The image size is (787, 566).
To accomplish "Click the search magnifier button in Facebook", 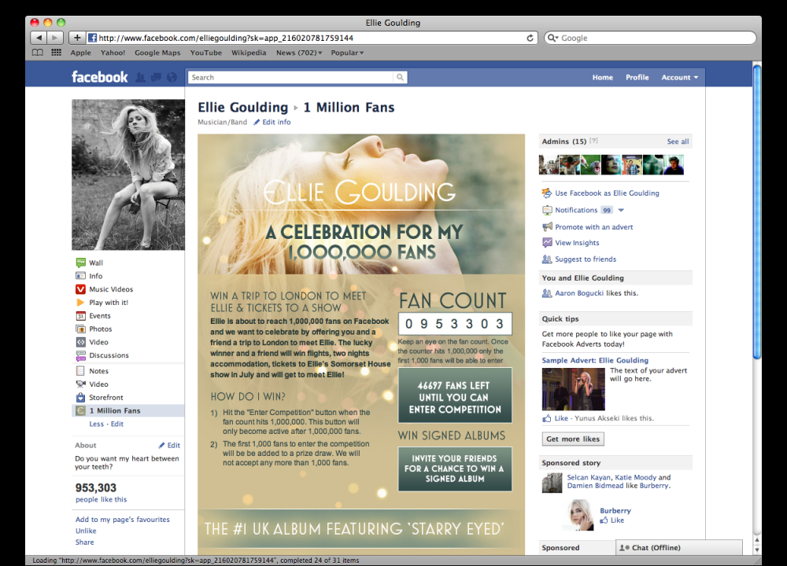I will 400,77.
